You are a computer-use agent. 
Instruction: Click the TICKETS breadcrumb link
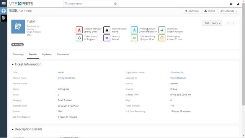tap(13, 11)
